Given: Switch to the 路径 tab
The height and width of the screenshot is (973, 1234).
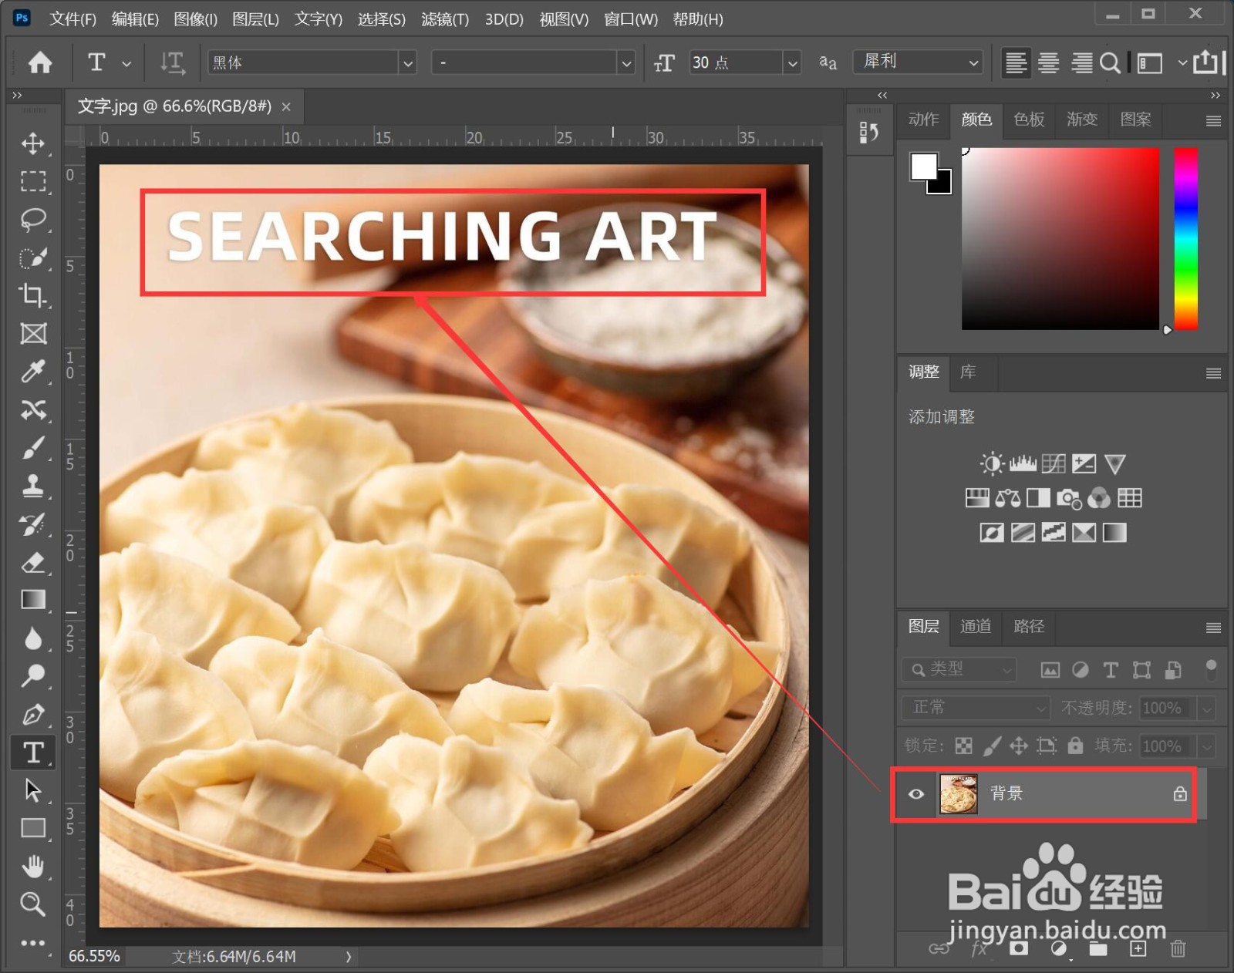Looking at the screenshot, I should tap(1029, 626).
